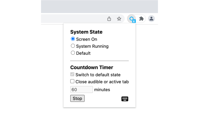Click the browser address bar

[x=72, y=19]
